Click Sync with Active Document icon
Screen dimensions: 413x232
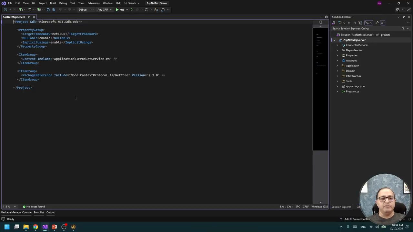(349, 23)
